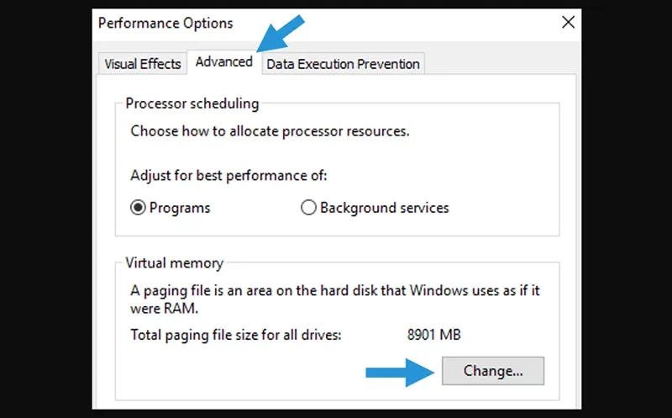Switch to the Visual Effects tab
The width and height of the screenshot is (672, 418).
[x=143, y=64]
